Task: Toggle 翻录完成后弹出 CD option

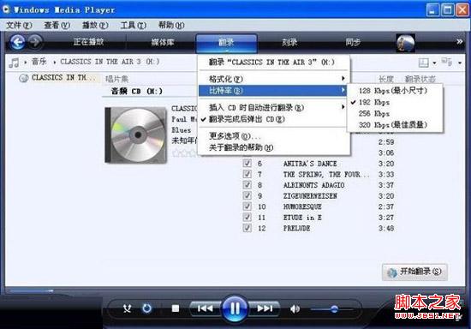Action: click(273, 119)
